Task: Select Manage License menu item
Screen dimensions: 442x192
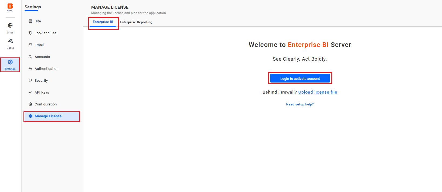Action: pos(52,116)
